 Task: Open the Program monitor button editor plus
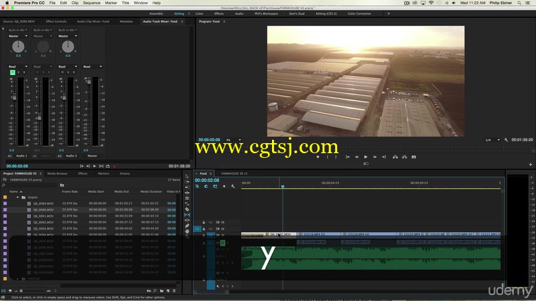point(531,164)
